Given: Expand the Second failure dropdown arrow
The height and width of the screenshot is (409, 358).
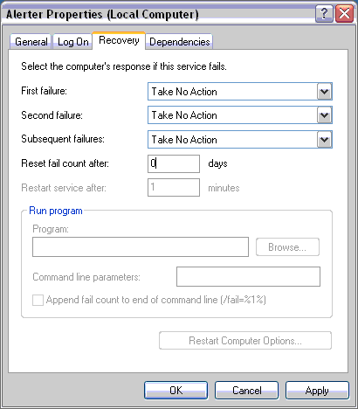Looking at the screenshot, I should (x=324, y=115).
